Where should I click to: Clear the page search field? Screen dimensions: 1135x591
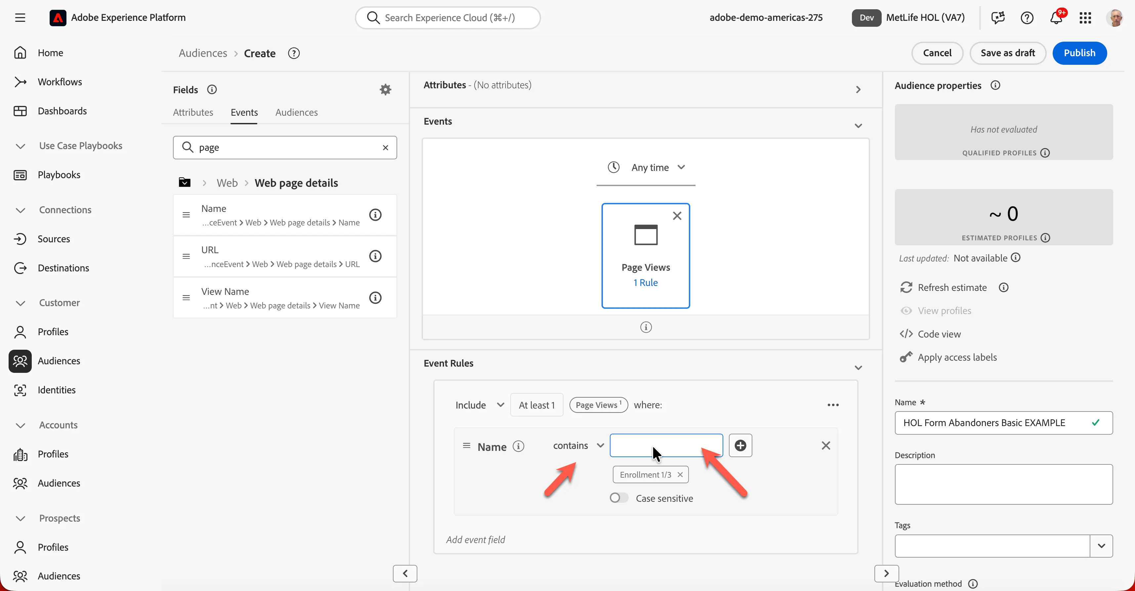(386, 147)
